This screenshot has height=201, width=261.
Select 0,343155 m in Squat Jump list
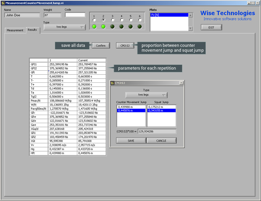coord(161,110)
